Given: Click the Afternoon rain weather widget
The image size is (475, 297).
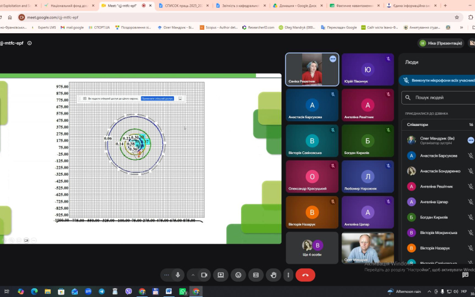Looking at the screenshot, I should tap(404, 292).
